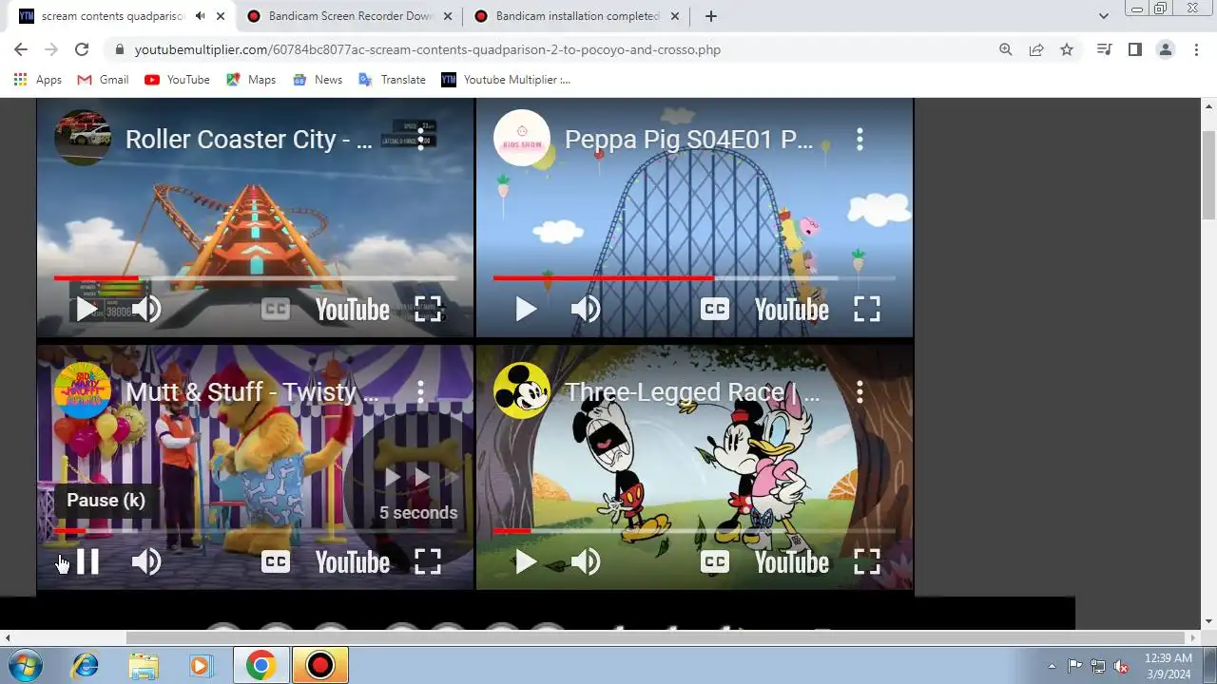Mute the tab via speaker icon
Image resolution: width=1217 pixels, height=684 pixels.
click(x=200, y=16)
